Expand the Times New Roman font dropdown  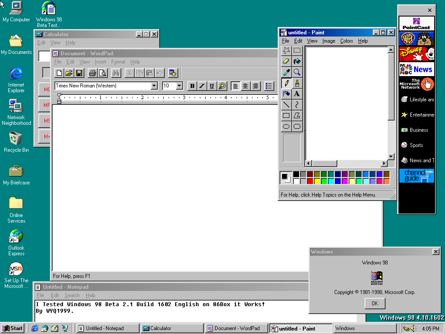[154, 86]
